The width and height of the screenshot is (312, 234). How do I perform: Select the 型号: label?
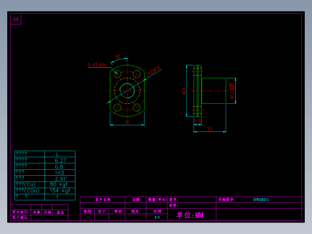(x=173, y=200)
